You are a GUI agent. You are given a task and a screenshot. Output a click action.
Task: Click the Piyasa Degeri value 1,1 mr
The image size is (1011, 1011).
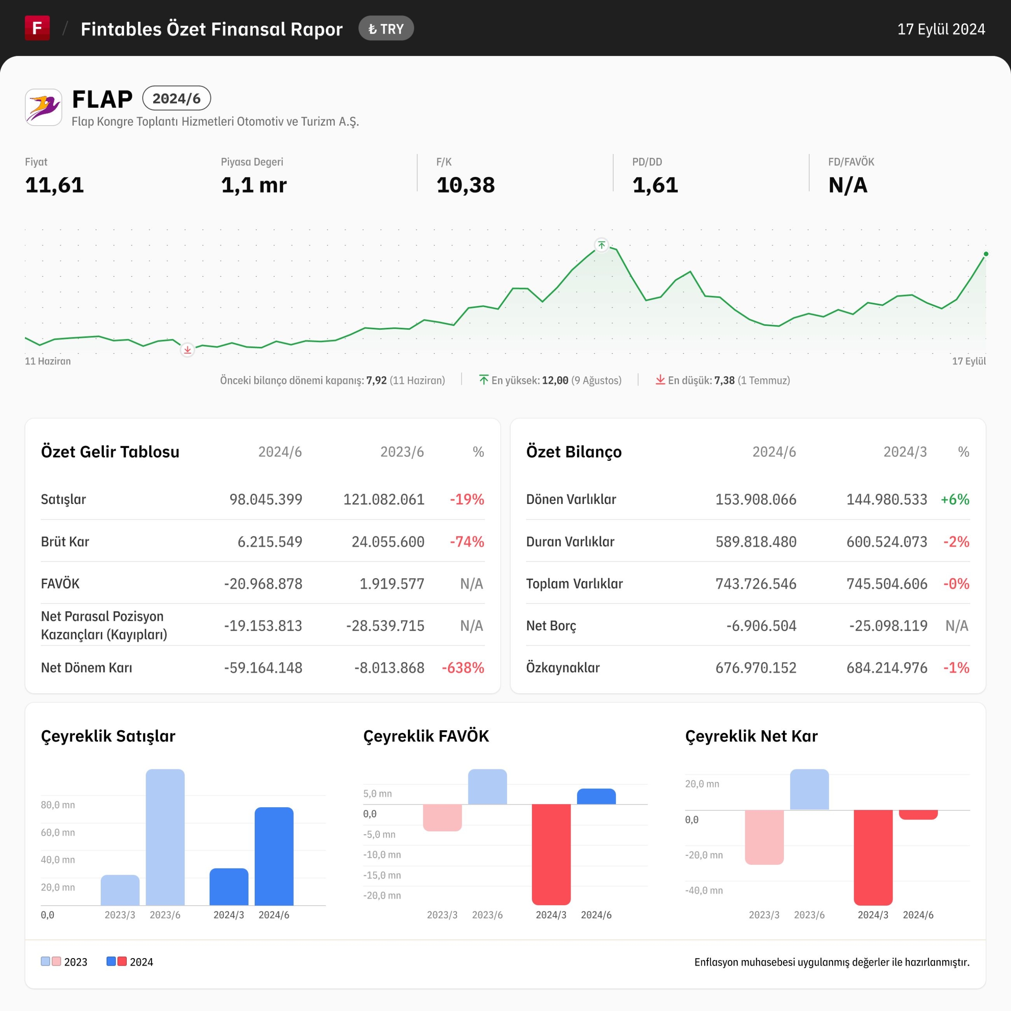(x=254, y=185)
